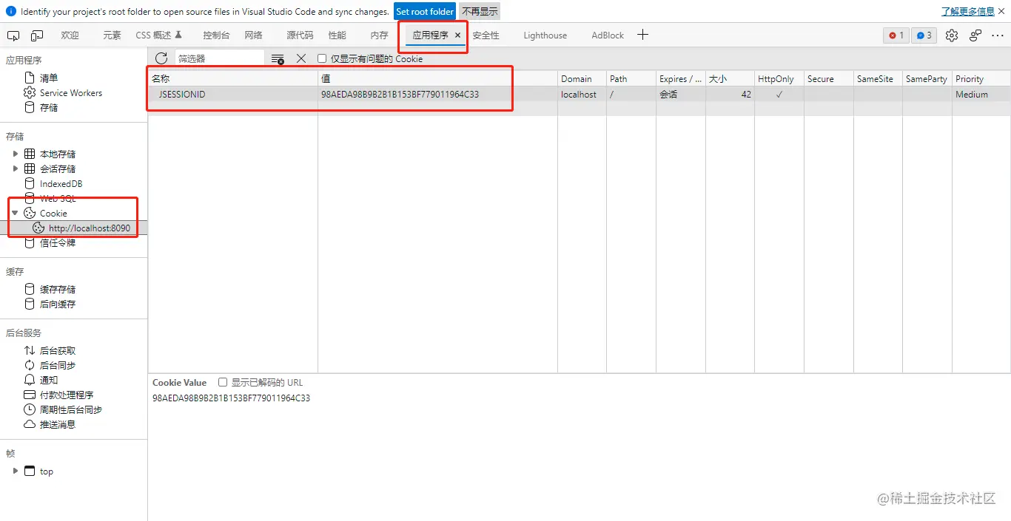Screen dimensions: 1011x521
Task: Open customize and control DevTools icon
Action: click(975, 35)
